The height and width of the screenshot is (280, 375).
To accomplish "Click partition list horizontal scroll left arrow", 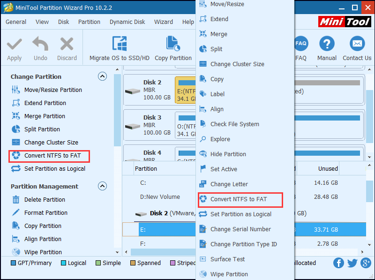I will click(x=126, y=252).
